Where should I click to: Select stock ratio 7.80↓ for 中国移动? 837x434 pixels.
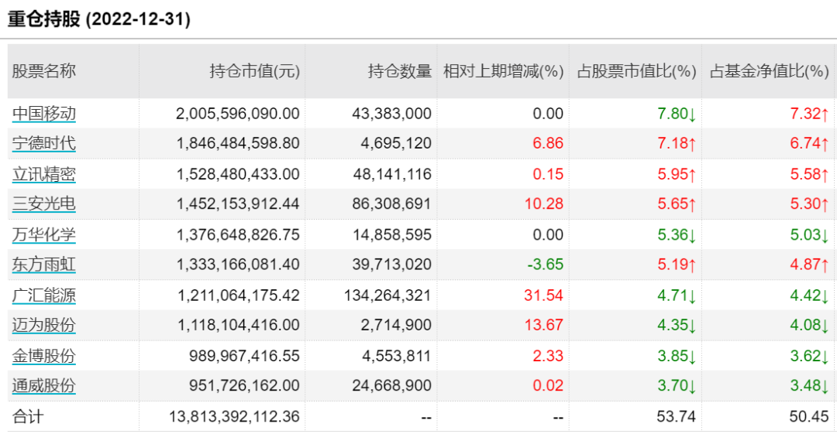pyautogui.click(x=677, y=114)
